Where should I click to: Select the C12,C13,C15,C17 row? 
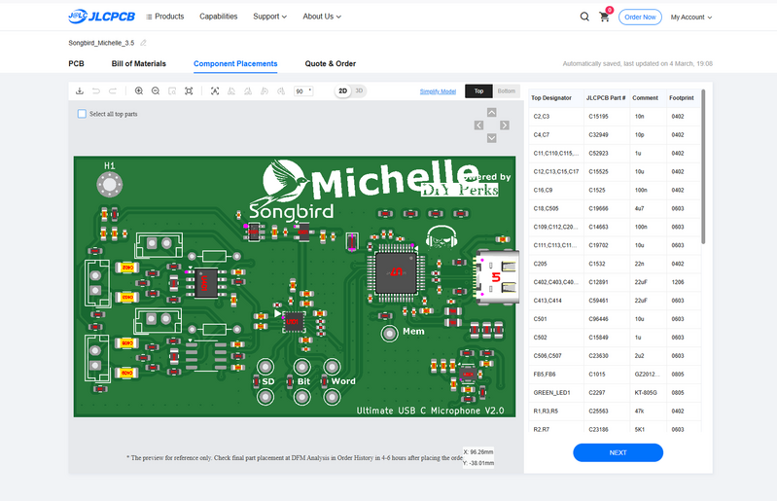tap(615, 171)
